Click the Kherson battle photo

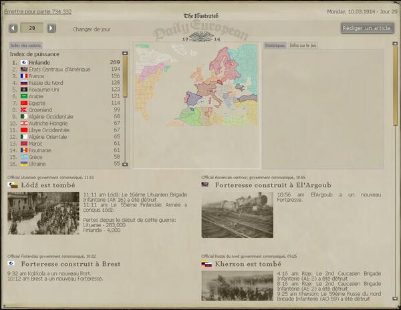pyautogui.click(x=237, y=286)
